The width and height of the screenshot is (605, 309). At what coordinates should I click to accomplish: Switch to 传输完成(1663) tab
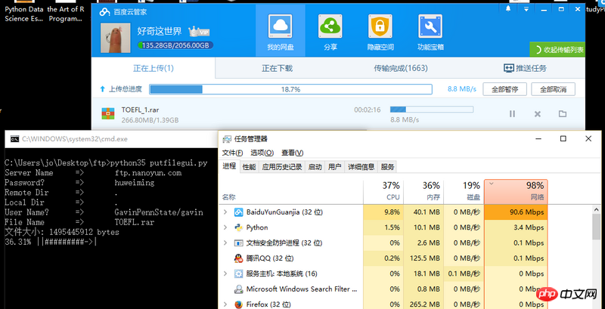pyautogui.click(x=401, y=69)
